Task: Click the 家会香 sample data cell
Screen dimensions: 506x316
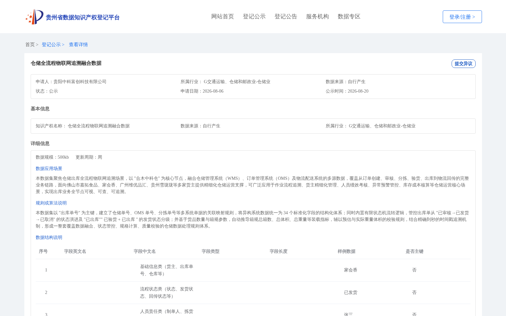Action: [351, 270]
